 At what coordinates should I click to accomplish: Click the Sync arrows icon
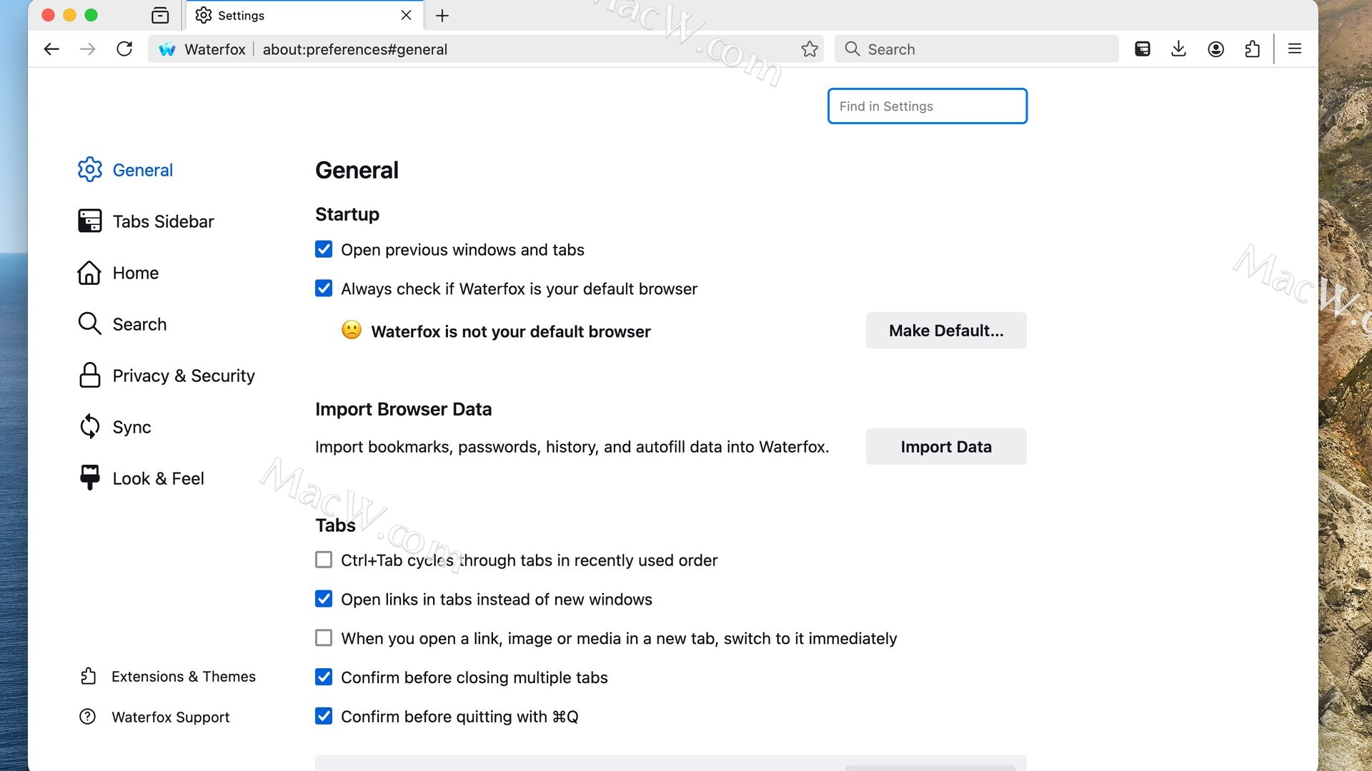coord(90,427)
